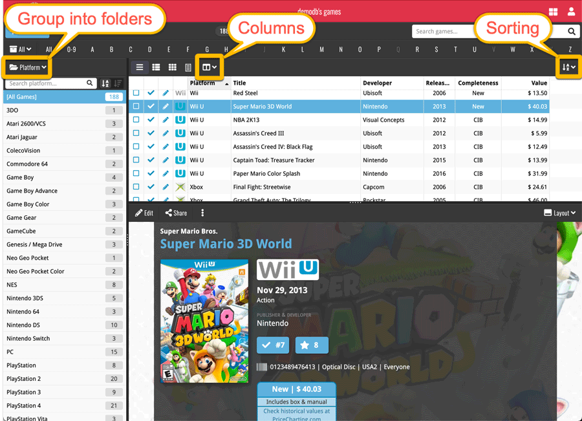Click the Search games input field
The image size is (582, 421).
tap(444, 32)
